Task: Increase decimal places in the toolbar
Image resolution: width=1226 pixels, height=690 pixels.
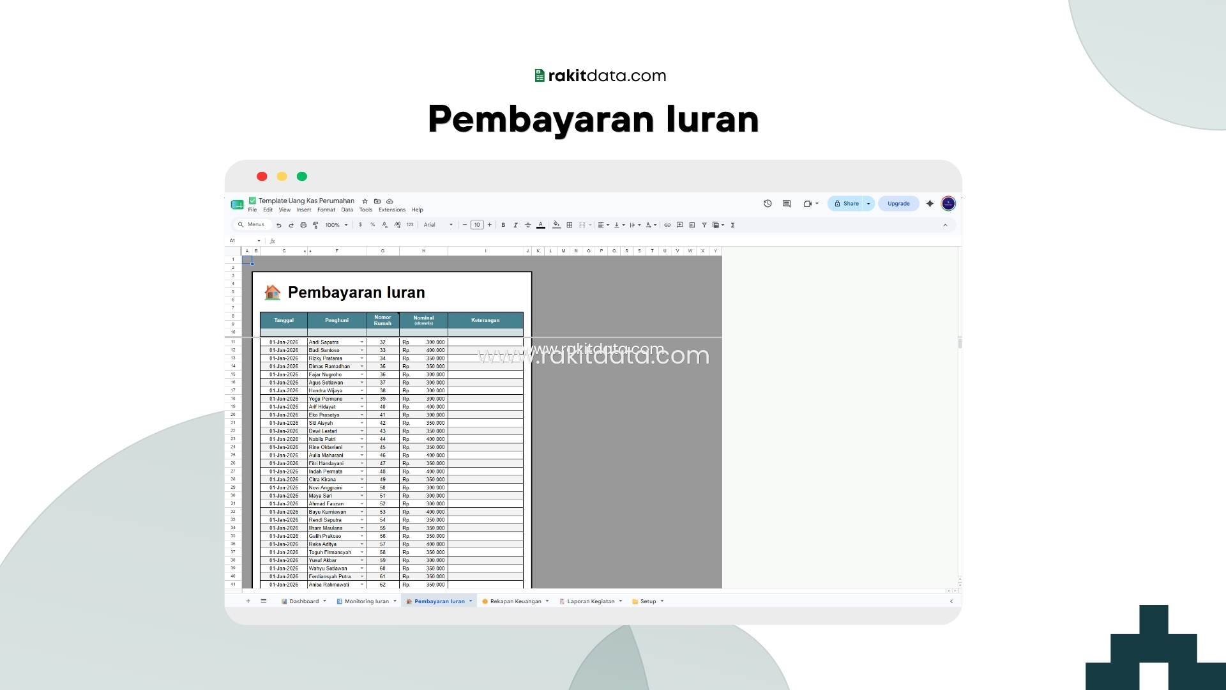Action: 397,225
